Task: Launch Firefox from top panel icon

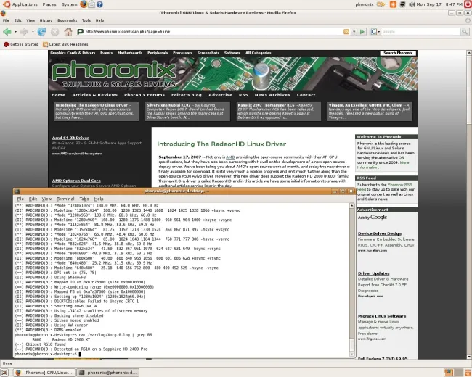Action: (84, 4)
